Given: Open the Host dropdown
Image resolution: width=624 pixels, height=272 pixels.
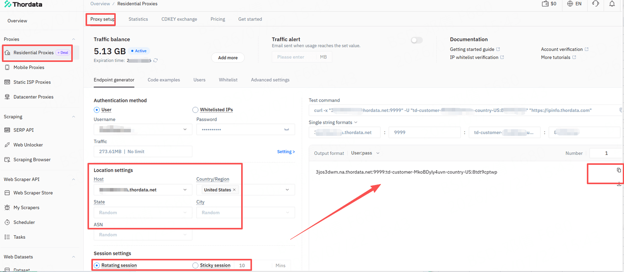Looking at the screenshot, I should [x=143, y=190].
